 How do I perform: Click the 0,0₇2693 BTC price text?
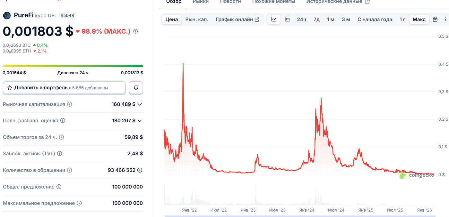pos(17,45)
